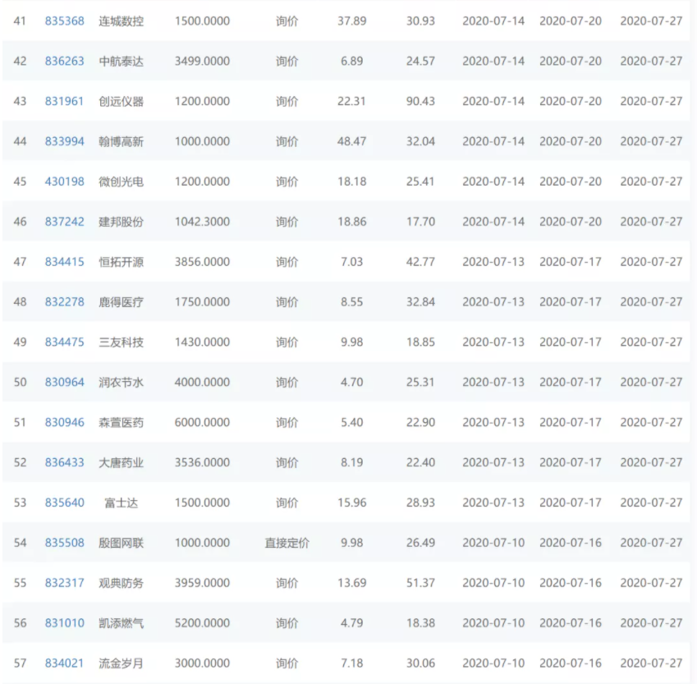
Task: Select the volume 6000.0000
Action: pos(202,423)
